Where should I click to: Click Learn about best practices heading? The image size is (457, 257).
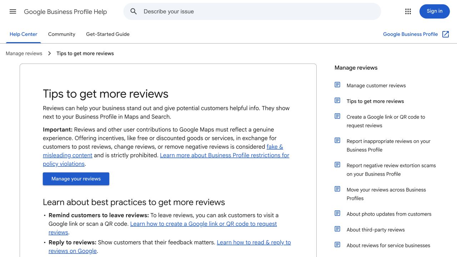pos(134,202)
